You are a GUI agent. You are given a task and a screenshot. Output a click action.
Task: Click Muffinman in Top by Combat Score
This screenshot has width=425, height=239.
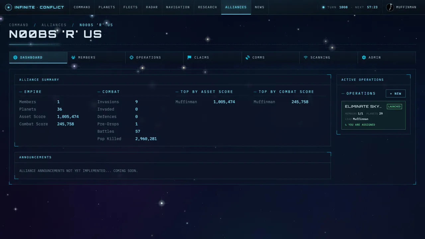coord(264,102)
